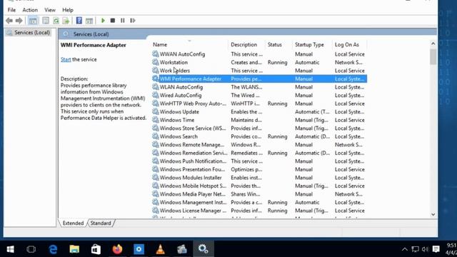Open the Help toolbar icon
This screenshot has height=257, width=457.
click(79, 21)
